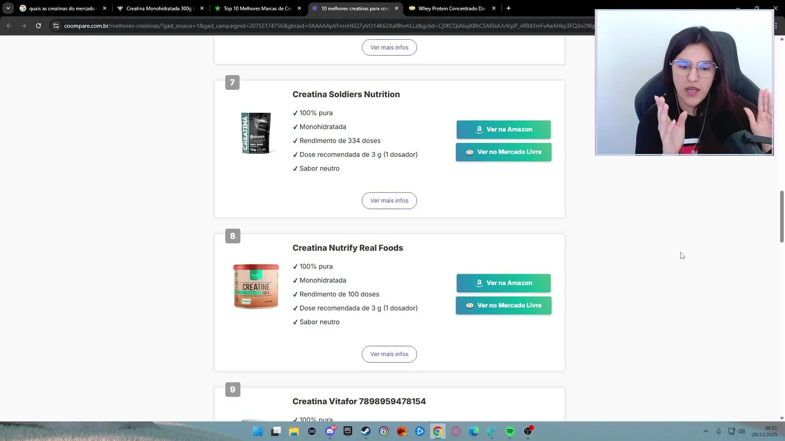Click Mercado Livre logo in Nutrify button
The image size is (785, 441).
tap(470, 306)
